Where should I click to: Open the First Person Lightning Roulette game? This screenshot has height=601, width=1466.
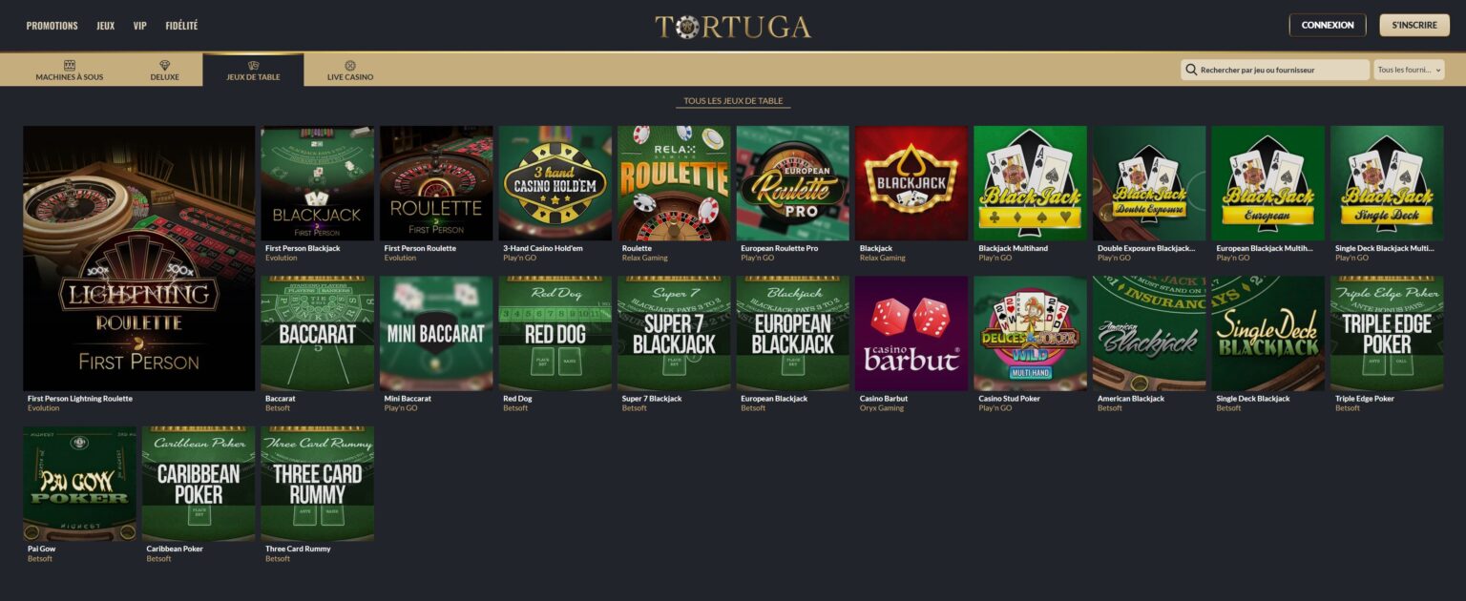(x=139, y=258)
